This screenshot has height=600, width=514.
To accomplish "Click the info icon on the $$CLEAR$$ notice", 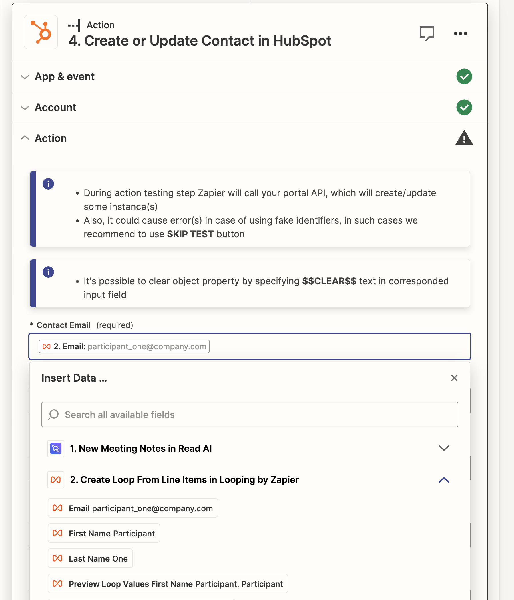I will [x=48, y=272].
